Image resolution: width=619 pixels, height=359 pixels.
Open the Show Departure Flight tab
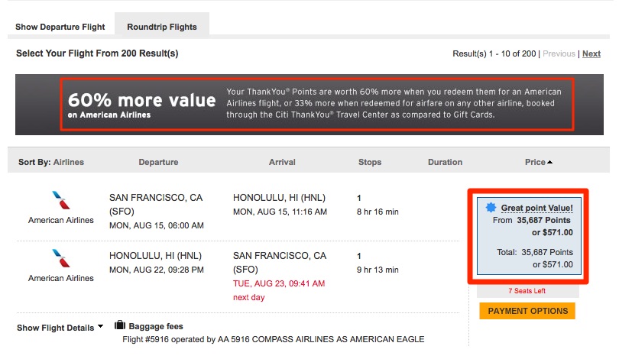click(60, 27)
